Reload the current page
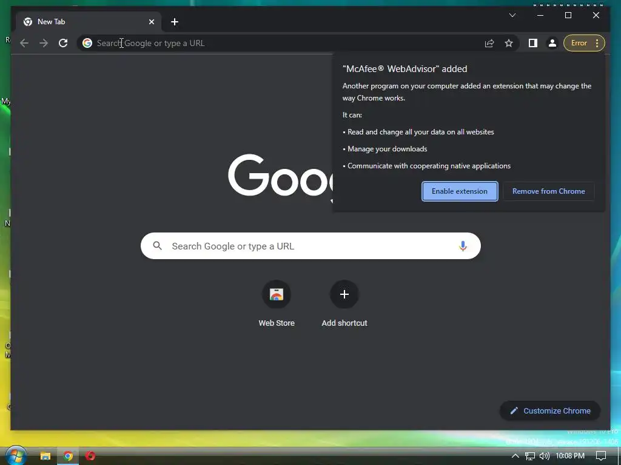Viewport: 621px width, 465px height. coord(63,43)
